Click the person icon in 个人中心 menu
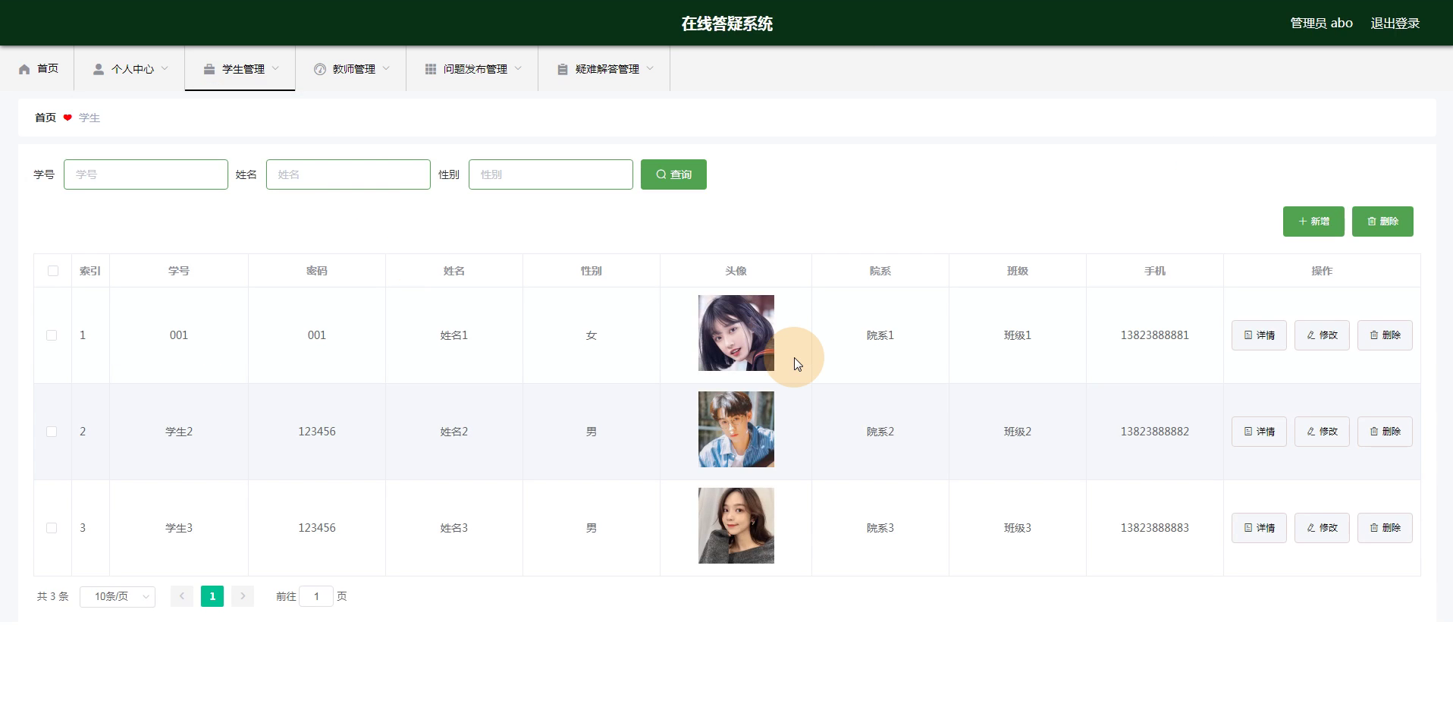The image size is (1453, 710). [99, 69]
